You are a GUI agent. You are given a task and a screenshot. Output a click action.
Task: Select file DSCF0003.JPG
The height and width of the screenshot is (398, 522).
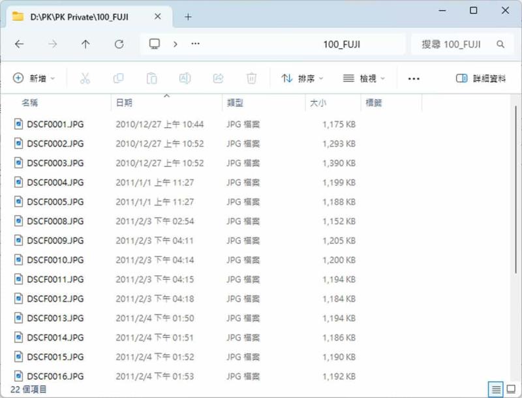tap(55, 163)
